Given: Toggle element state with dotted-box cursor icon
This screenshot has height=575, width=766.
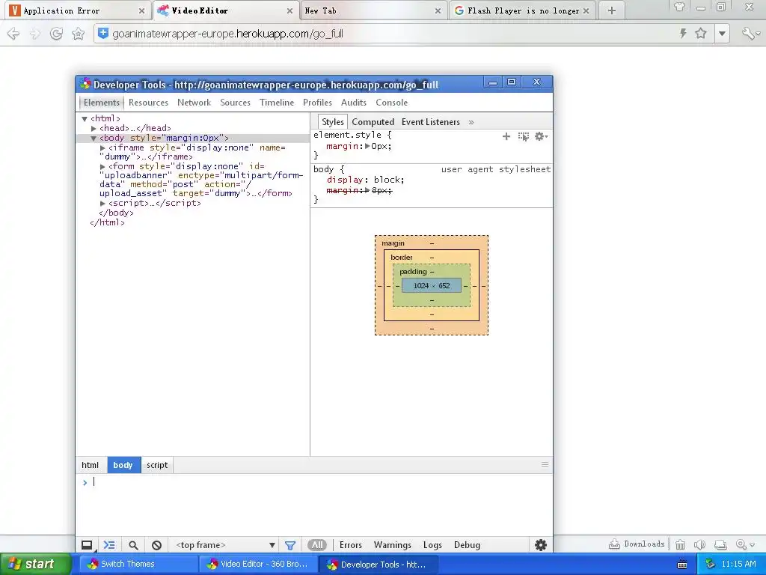Looking at the screenshot, I should (x=523, y=136).
